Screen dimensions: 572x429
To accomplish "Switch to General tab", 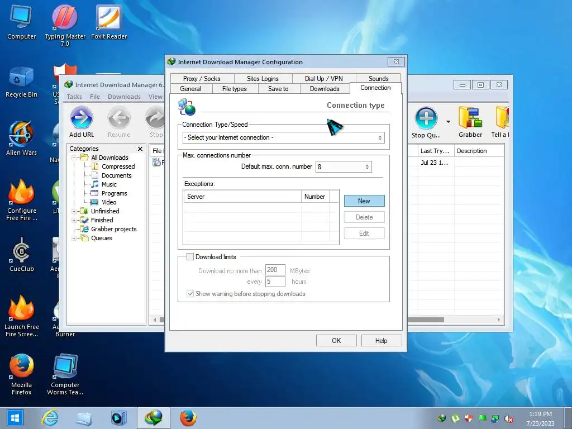I will coord(190,89).
